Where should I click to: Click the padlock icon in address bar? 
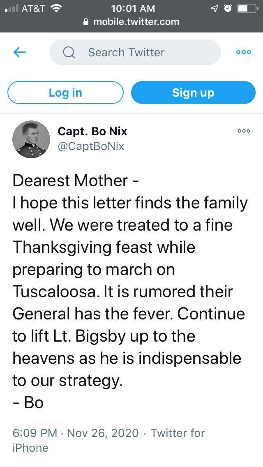86,22
